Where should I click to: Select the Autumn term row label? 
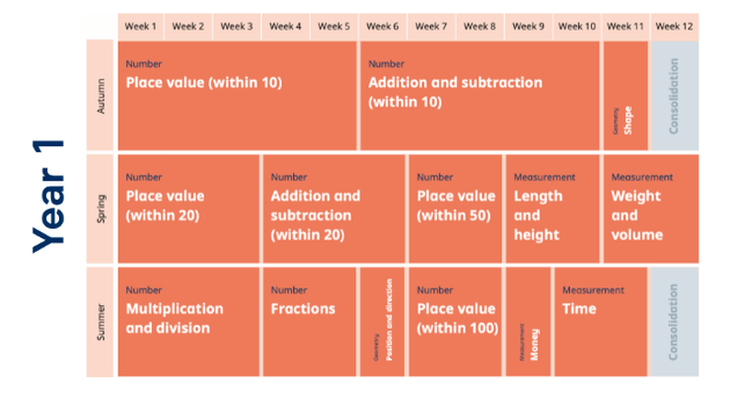pyautogui.click(x=100, y=96)
